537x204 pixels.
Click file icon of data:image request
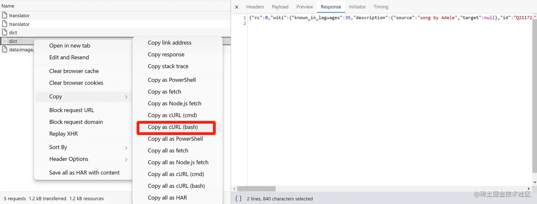tap(5, 50)
